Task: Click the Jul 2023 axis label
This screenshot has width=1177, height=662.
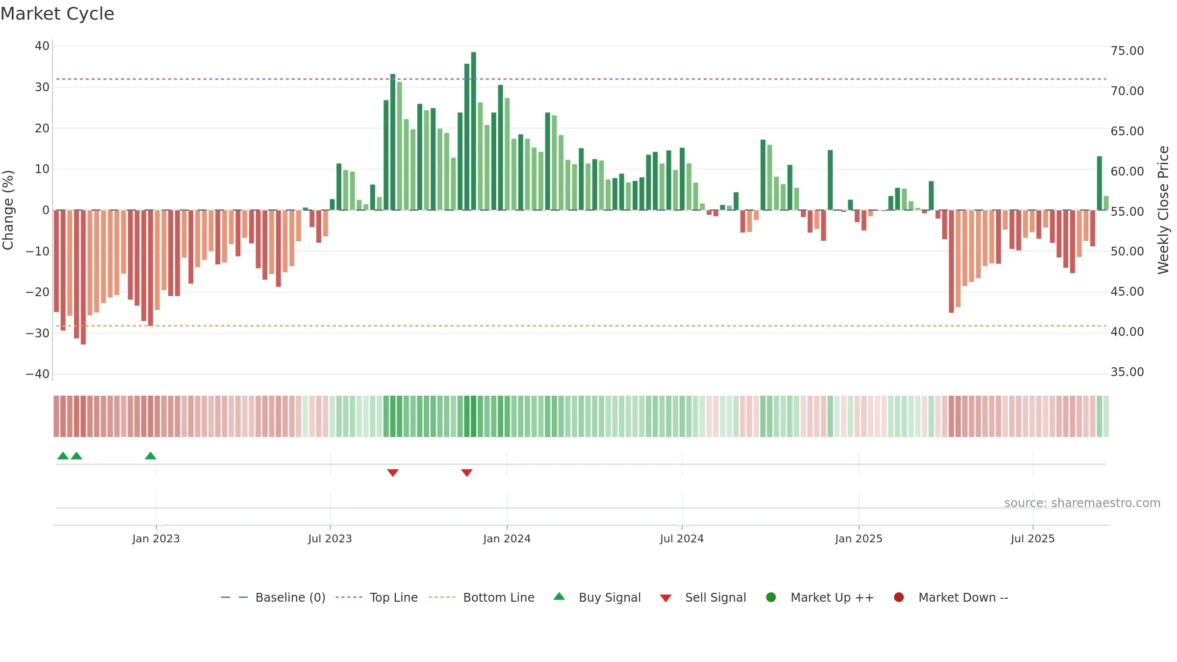Action: [x=330, y=539]
